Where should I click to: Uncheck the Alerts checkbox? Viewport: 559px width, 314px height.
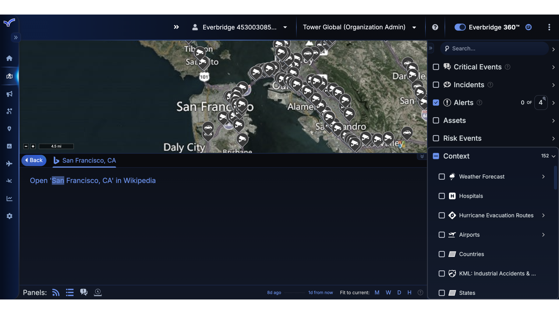tap(436, 102)
